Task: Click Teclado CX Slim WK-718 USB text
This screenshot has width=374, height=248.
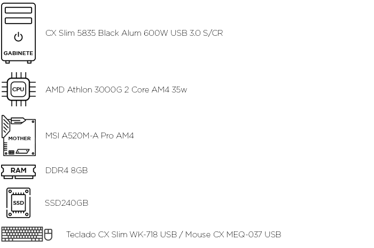Action: (121, 235)
